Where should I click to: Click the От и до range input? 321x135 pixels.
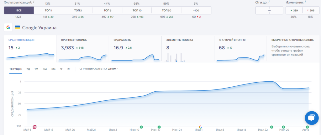click(269, 10)
